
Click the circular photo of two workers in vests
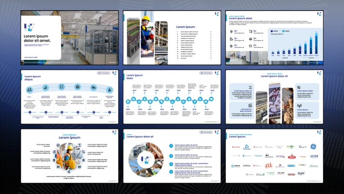[69, 156]
